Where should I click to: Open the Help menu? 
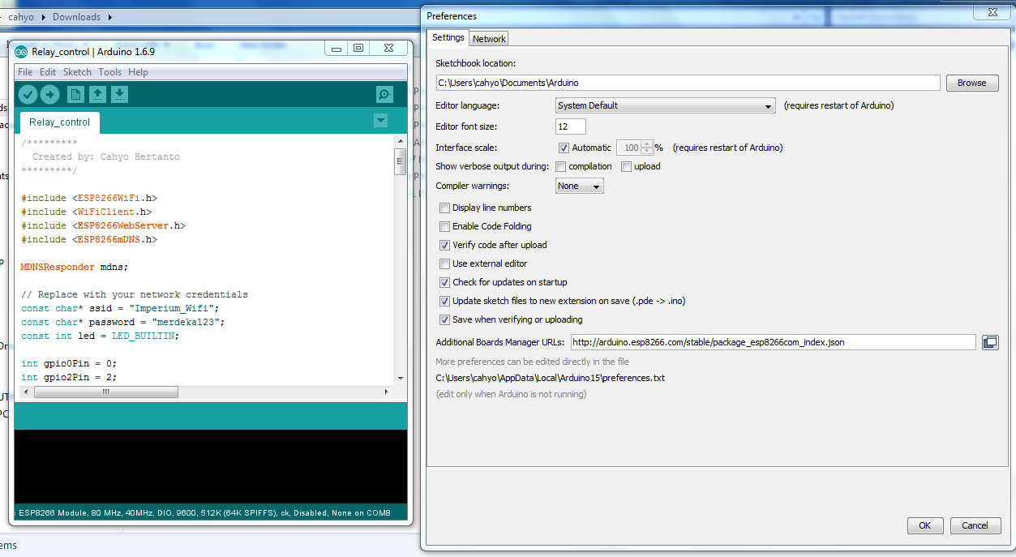[138, 72]
